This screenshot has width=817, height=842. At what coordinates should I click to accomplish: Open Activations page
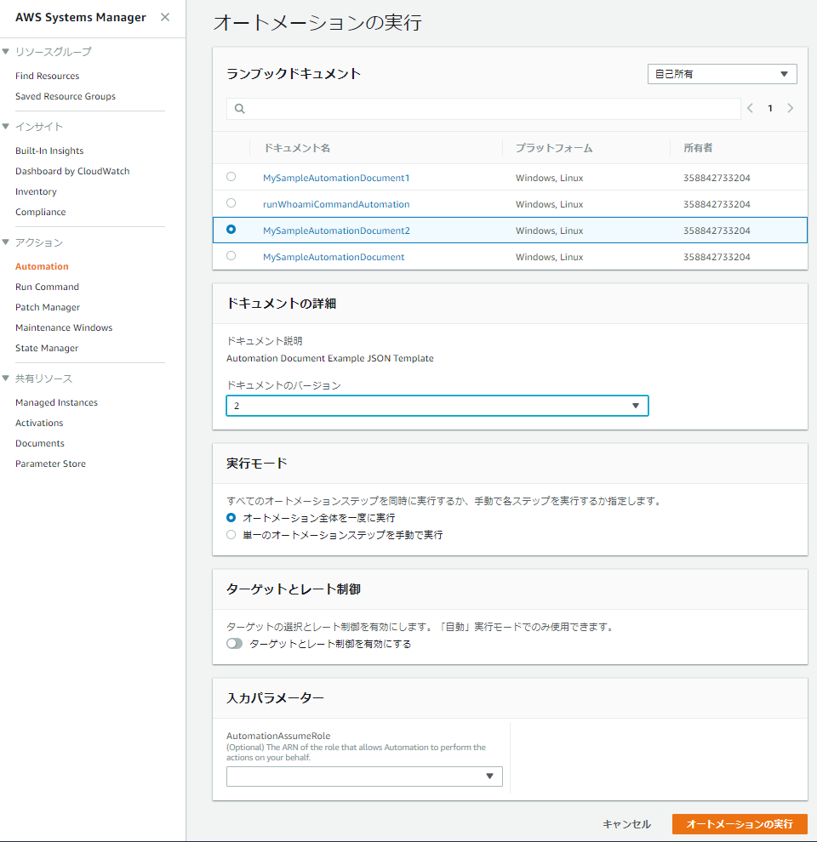coord(39,424)
